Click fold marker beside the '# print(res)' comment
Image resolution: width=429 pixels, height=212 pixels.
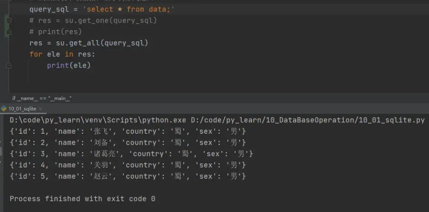pyautogui.click(x=8, y=32)
